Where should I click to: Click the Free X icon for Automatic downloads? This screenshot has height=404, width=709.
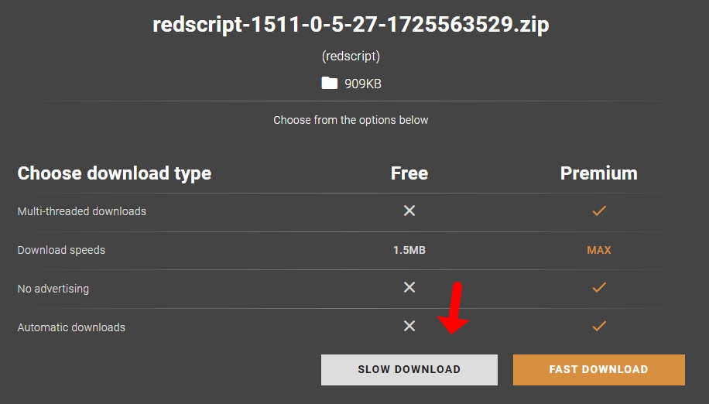[409, 326]
